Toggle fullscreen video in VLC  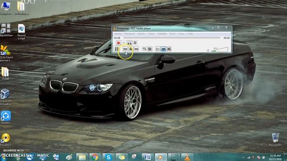point(144,49)
